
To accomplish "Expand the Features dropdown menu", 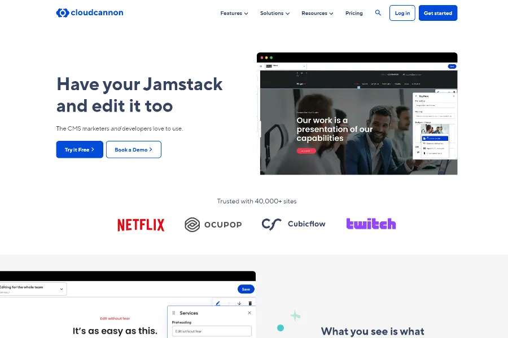I will [x=234, y=13].
